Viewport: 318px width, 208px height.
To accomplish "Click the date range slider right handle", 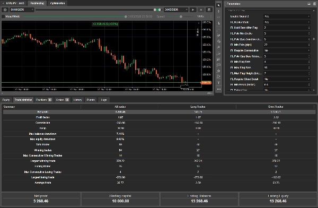I will click(x=160, y=10).
